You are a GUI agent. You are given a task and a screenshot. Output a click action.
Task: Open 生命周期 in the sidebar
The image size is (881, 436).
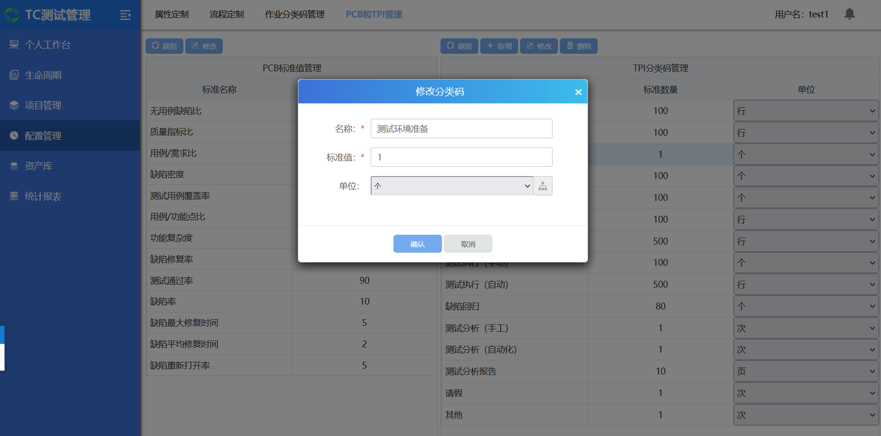pos(43,75)
